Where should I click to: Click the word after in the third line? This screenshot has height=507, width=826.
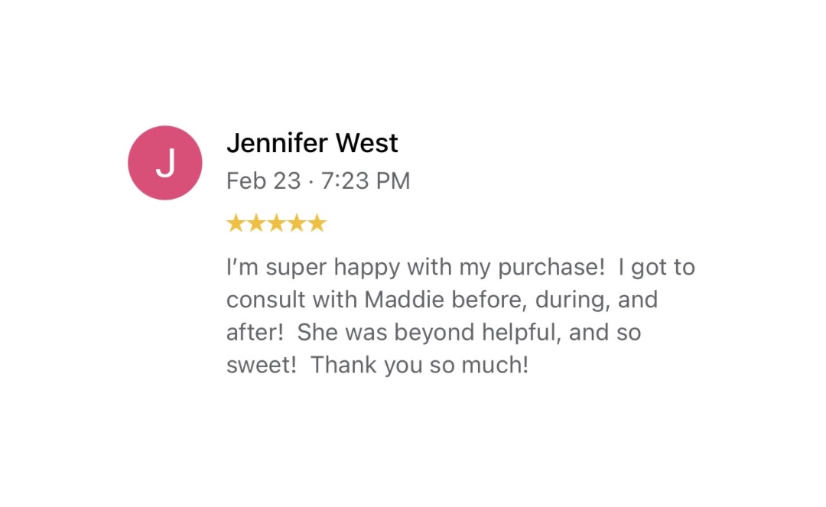click(x=255, y=333)
